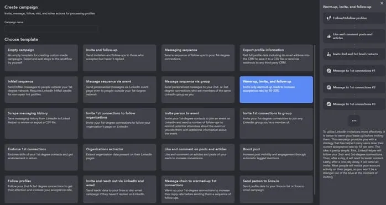Select the Endorse 1st connections template
This screenshot has height=205, width=386.
coord(41,157)
